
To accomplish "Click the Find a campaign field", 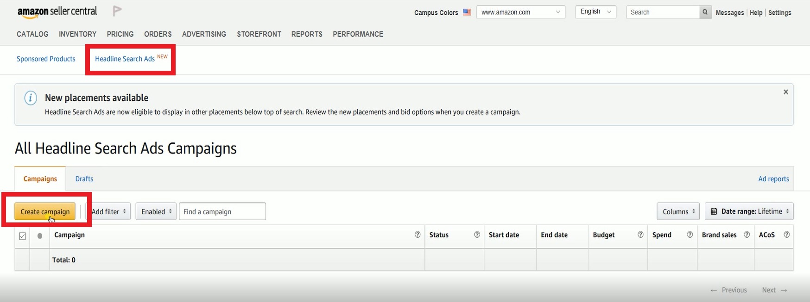I will point(222,211).
